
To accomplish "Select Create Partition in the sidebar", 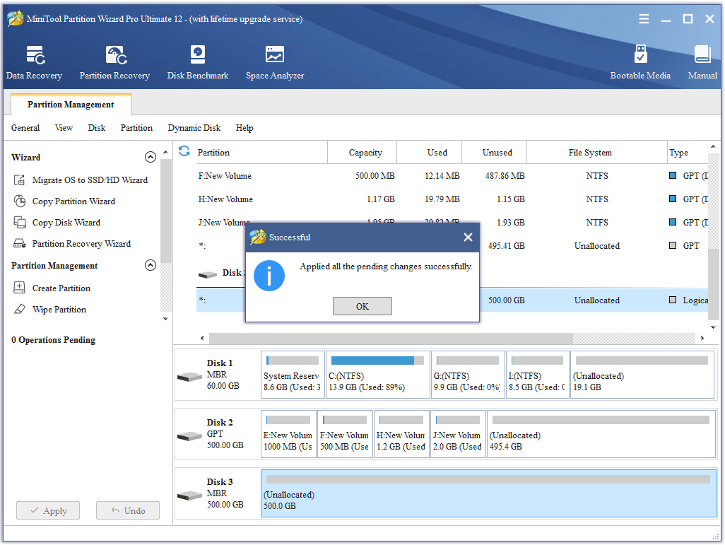I will (62, 288).
